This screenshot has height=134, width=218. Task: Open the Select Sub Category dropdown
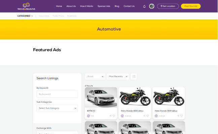tap(57, 108)
